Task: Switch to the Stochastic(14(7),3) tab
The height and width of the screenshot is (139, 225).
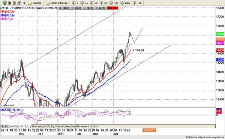Action: 42,126
